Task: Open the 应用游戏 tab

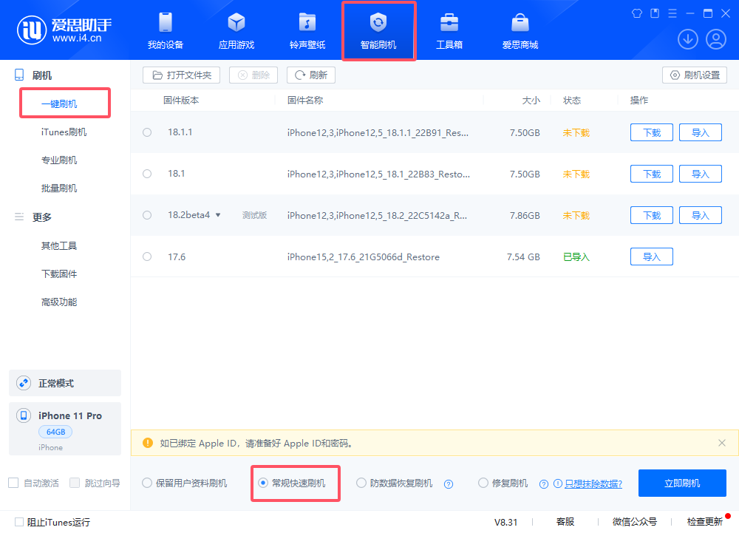Action: click(x=236, y=31)
